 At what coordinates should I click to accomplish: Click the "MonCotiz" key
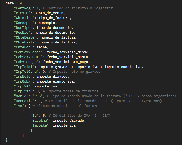24,101
